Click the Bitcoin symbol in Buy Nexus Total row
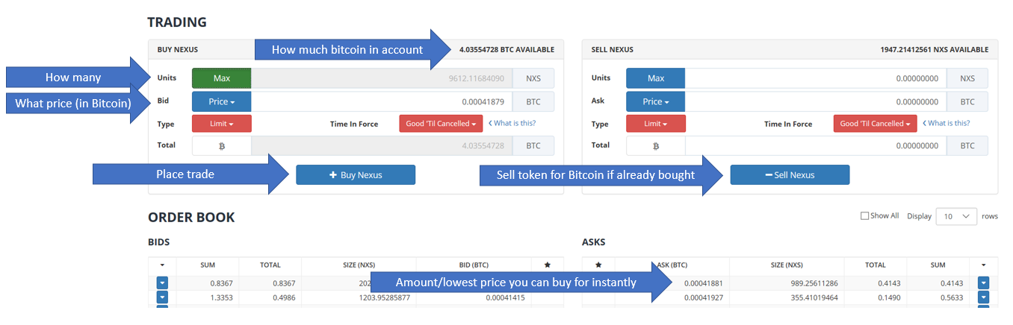The image size is (1013, 325). click(x=222, y=146)
